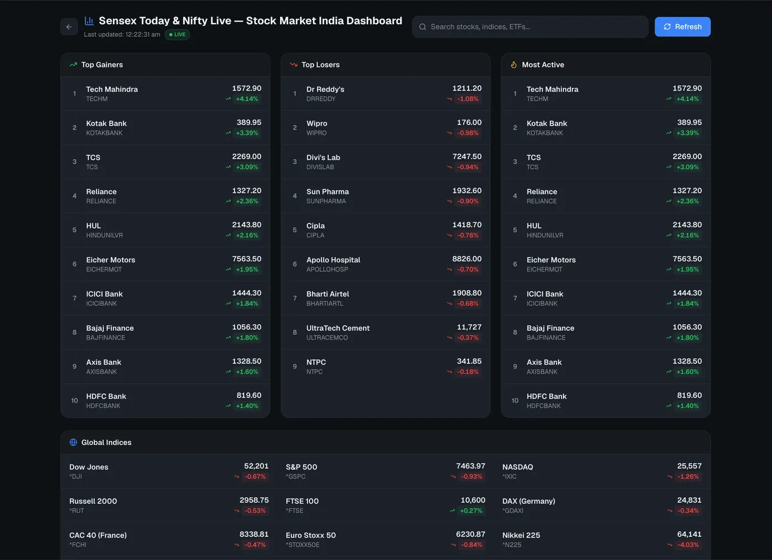The image size is (772, 560).
Task: Open Cipla in Top Losers
Action: point(385,230)
